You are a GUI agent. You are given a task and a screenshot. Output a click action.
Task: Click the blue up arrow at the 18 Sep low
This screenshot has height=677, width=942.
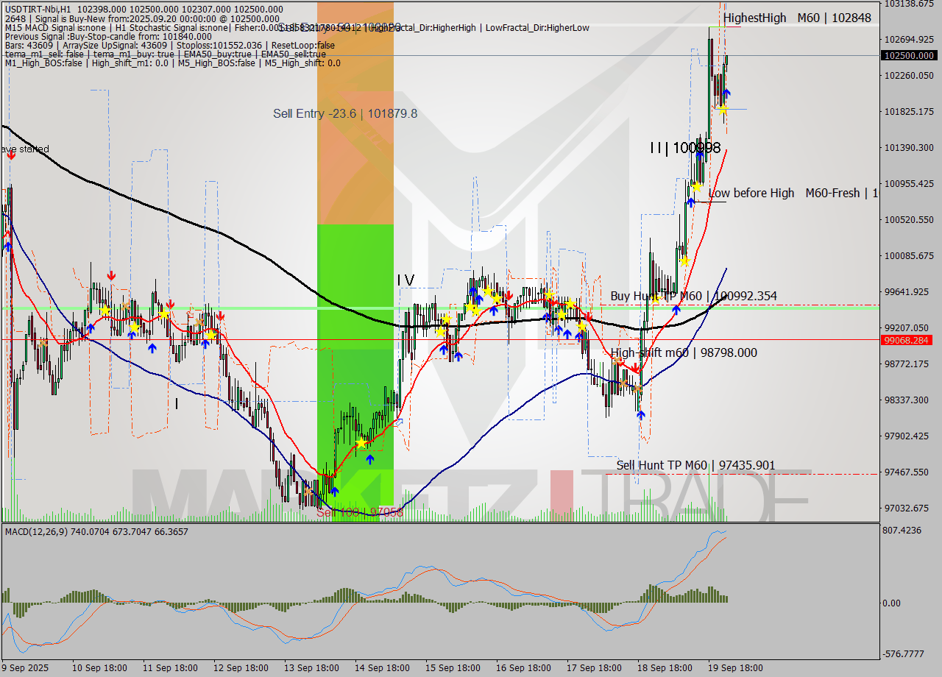coord(641,415)
